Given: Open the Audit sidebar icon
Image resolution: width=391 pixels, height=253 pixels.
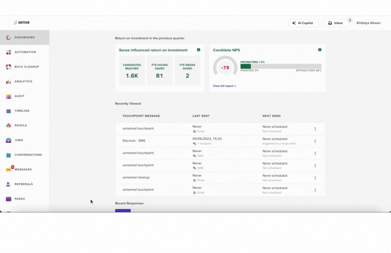Looking at the screenshot, I should click(x=8, y=96).
